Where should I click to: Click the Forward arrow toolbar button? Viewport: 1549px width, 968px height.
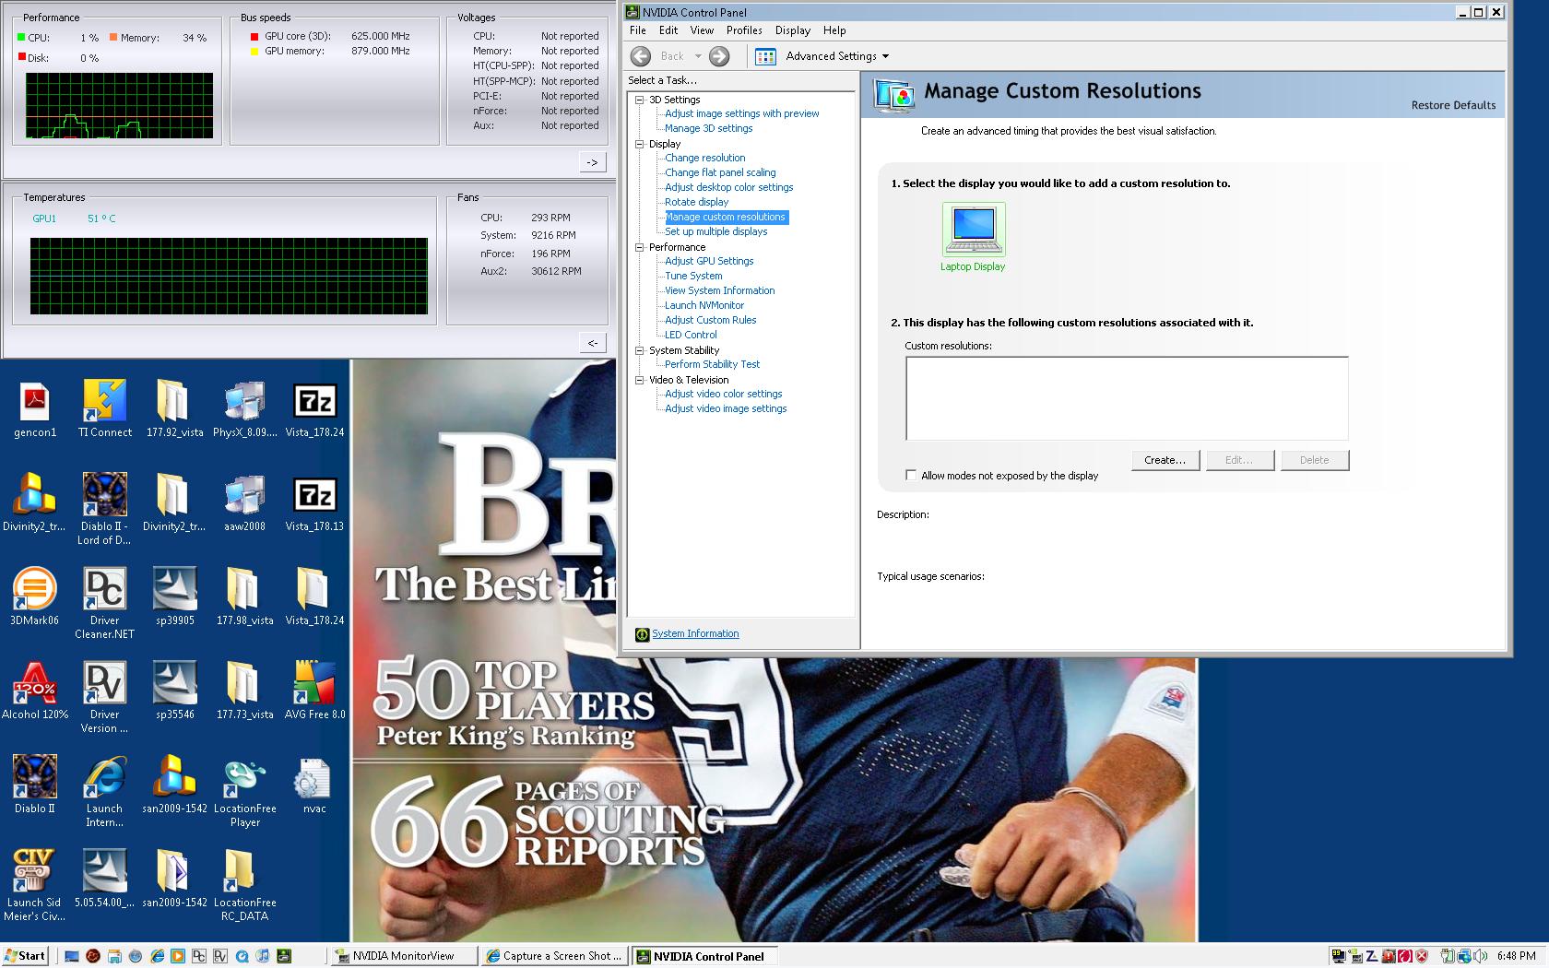coord(719,56)
